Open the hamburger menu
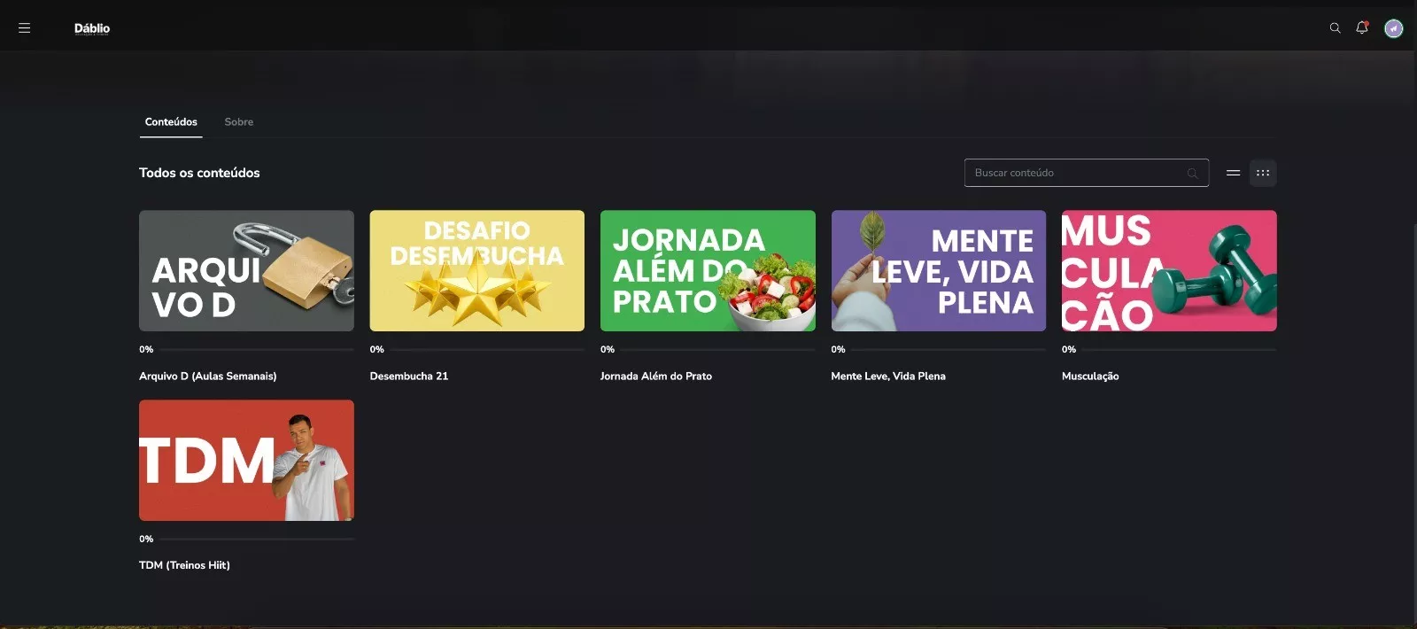1417x629 pixels. pos(24,28)
